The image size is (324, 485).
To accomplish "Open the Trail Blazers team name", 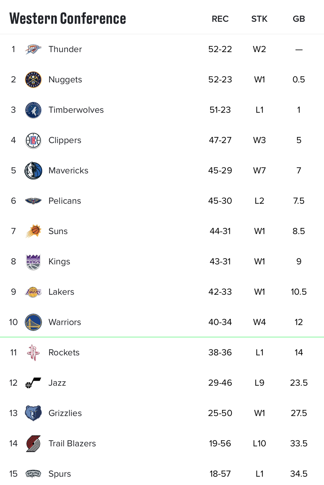I will (72, 443).
